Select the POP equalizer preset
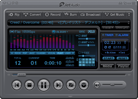This screenshot has height=99, width=138. click(x=25, y=53)
